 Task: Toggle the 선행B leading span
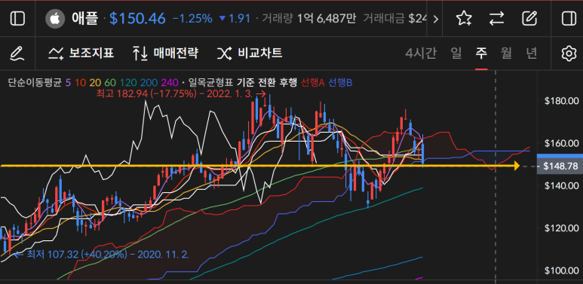click(x=339, y=82)
